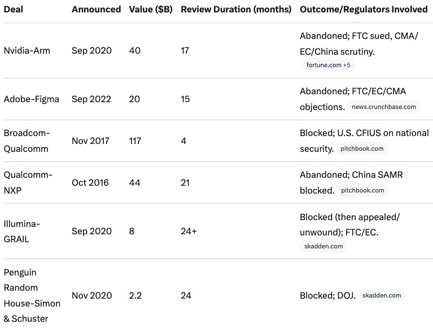Click the Announced column header
433x328 pixels.
point(96,10)
